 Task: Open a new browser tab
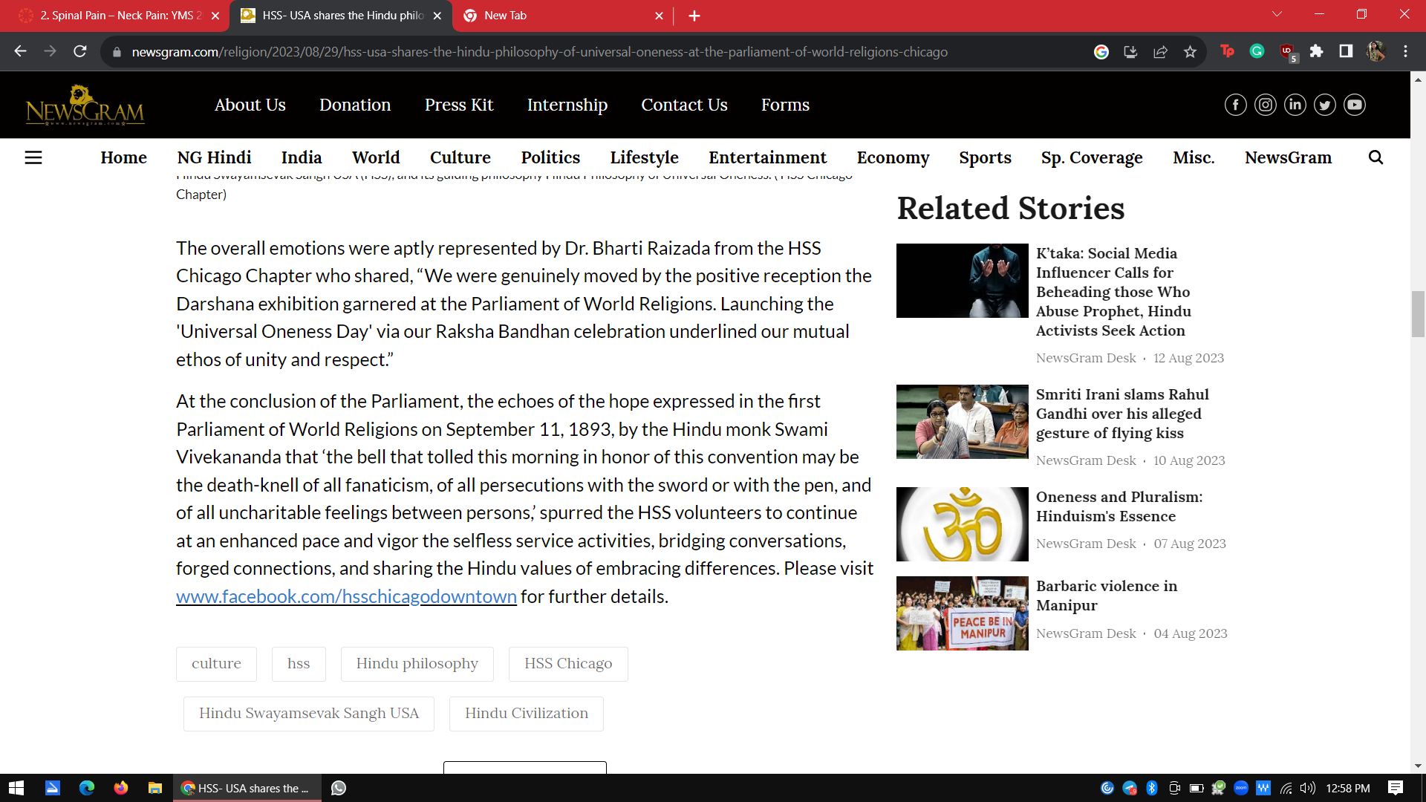[694, 16]
